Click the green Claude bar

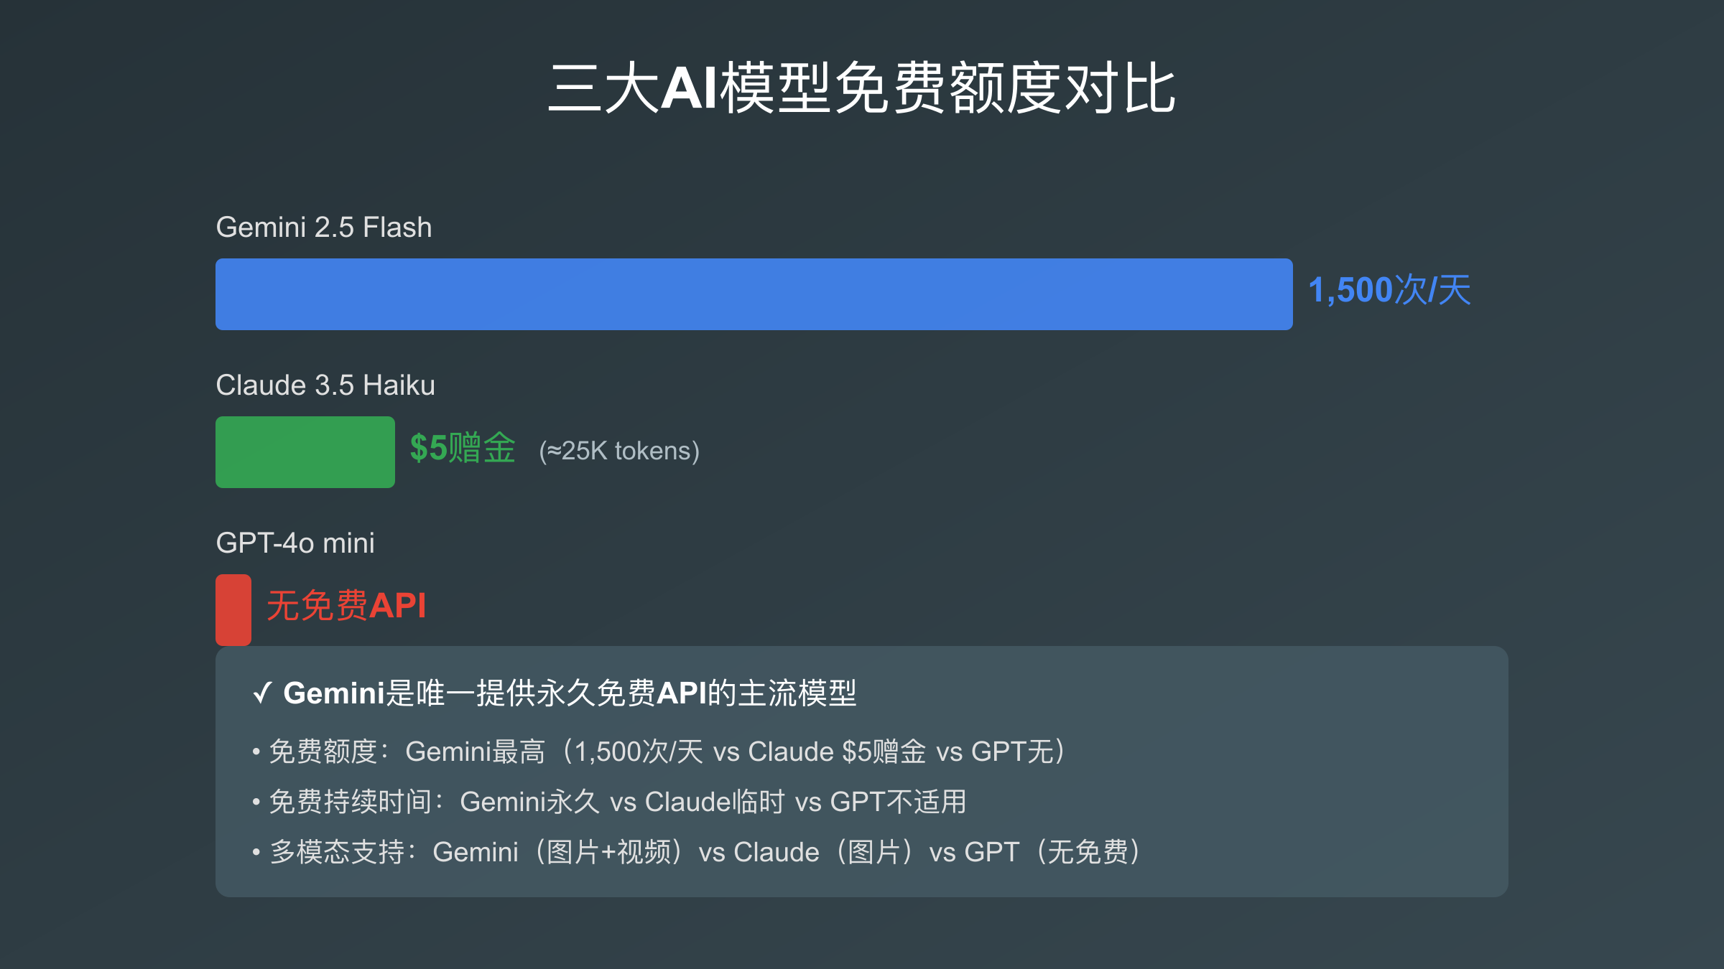[x=305, y=452]
